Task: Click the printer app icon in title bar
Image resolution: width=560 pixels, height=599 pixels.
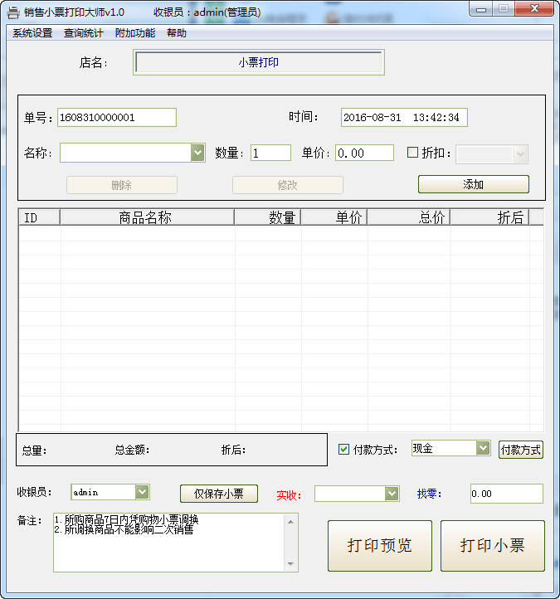Action: coord(13,12)
